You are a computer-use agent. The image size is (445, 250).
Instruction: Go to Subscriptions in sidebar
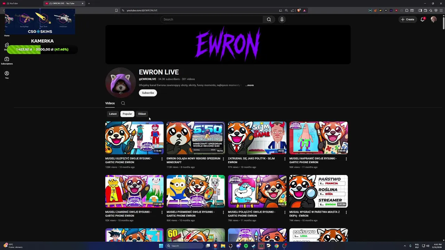[x=7, y=61]
